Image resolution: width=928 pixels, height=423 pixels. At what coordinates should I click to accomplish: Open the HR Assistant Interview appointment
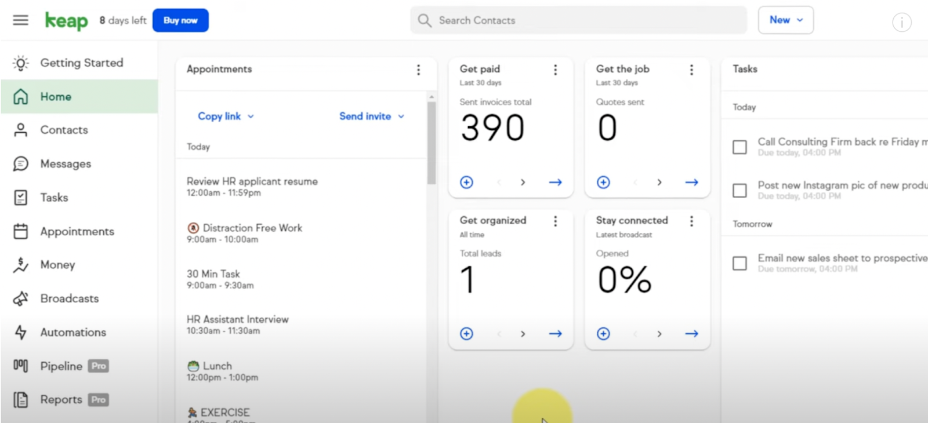[x=237, y=325]
